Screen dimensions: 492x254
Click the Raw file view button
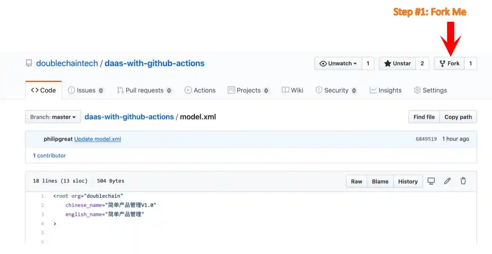point(356,181)
